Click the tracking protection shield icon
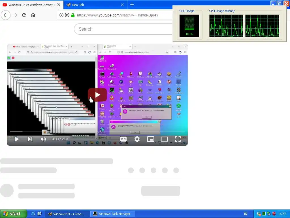 [67, 15]
